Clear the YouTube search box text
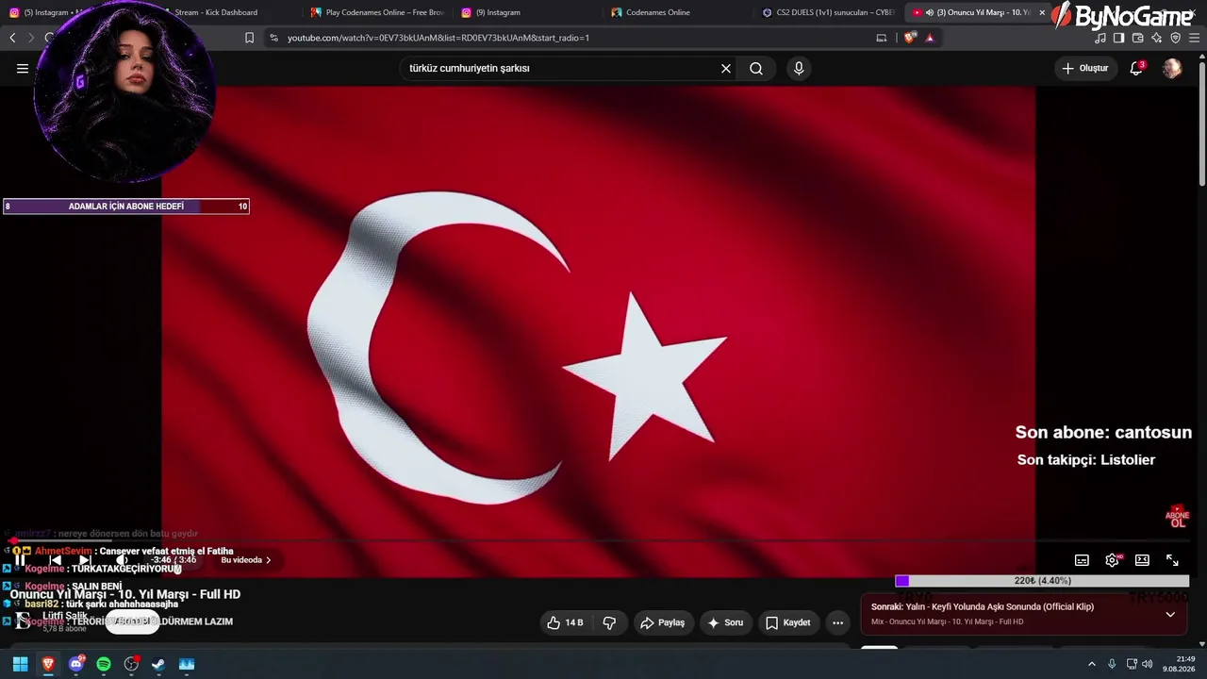This screenshot has height=679, width=1207. pos(726,68)
